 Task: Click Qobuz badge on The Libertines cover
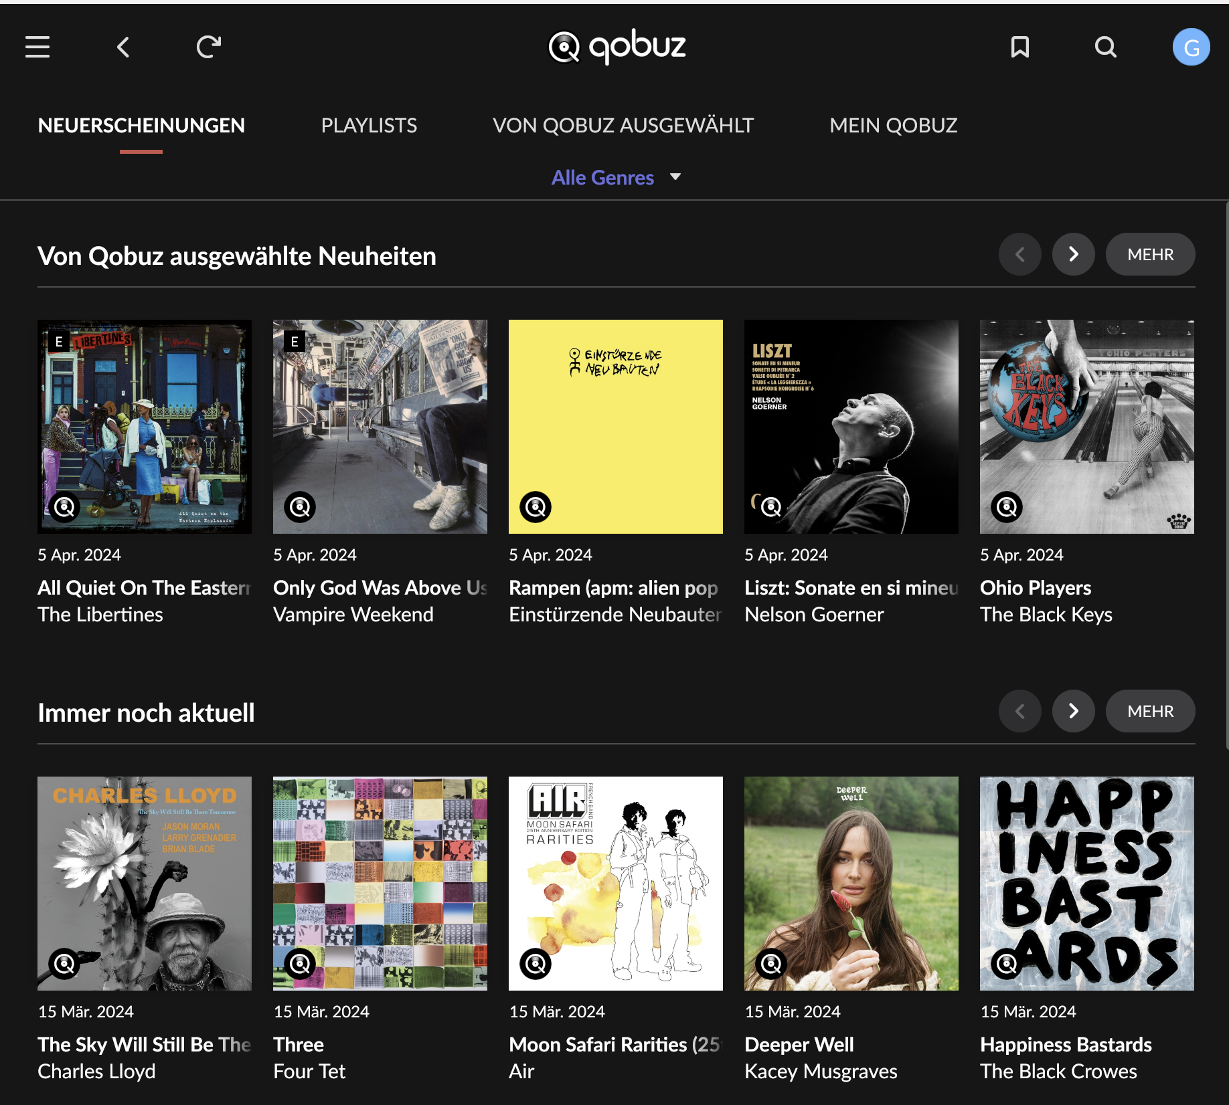tap(65, 507)
